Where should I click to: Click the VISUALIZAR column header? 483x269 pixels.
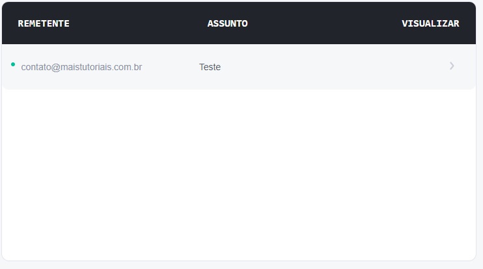coord(430,24)
